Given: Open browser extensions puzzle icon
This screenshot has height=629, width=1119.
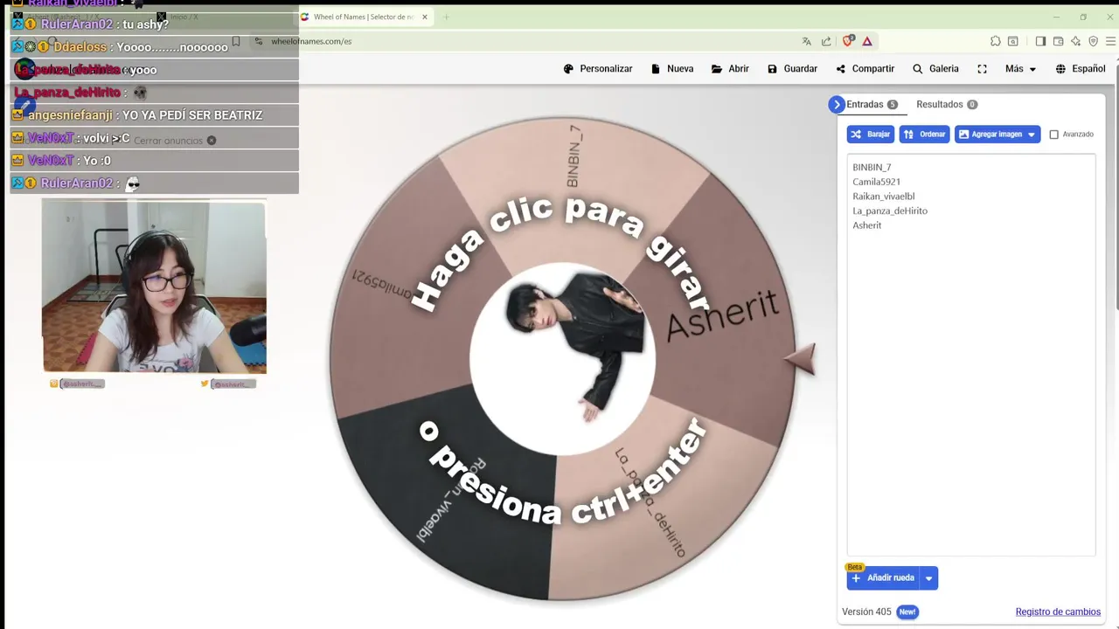Looking at the screenshot, I should pos(995,41).
